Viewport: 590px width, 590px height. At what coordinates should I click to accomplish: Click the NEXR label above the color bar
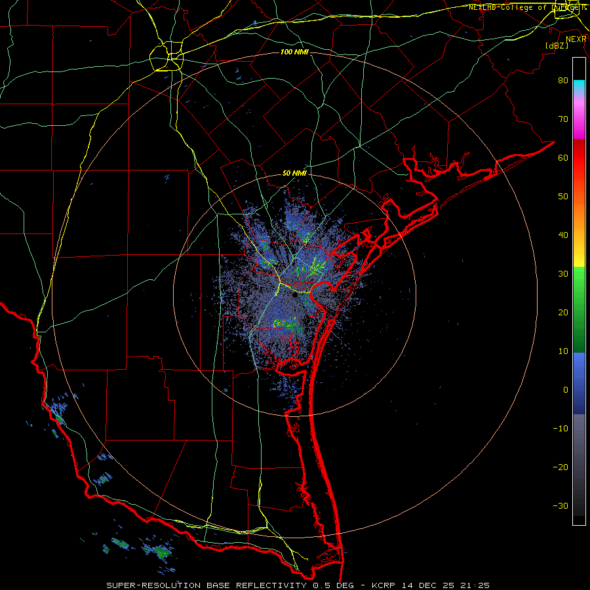(576, 39)
